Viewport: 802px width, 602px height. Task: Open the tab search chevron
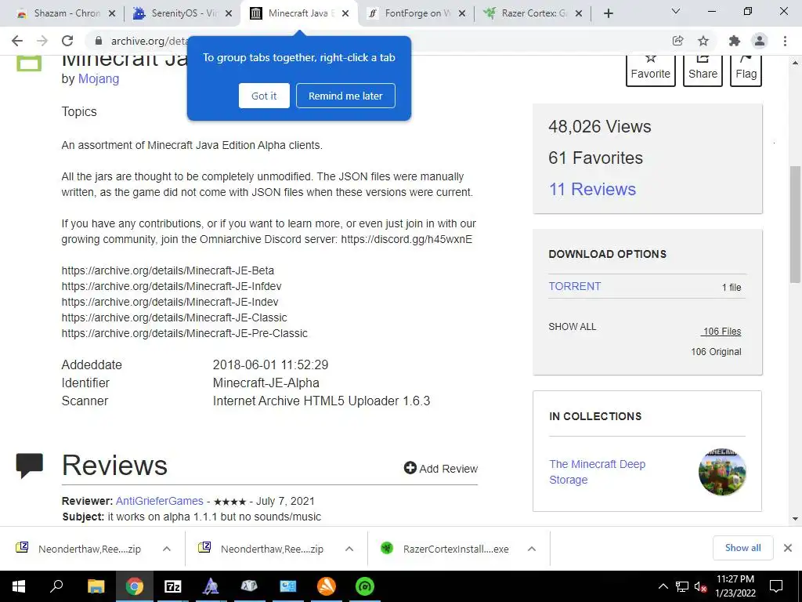coord(676,11)
